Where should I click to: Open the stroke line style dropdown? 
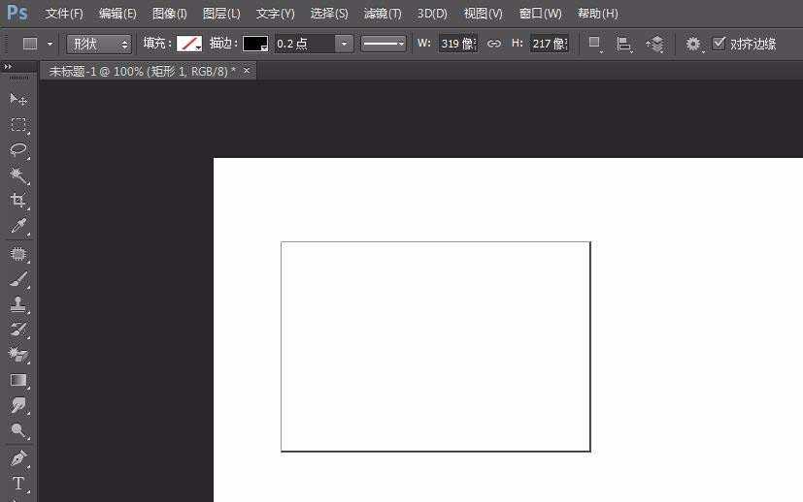tap(384, 44)
